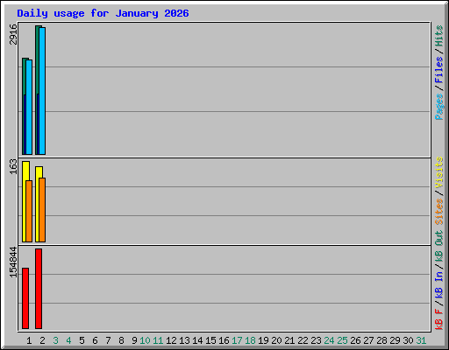Click the visits axis value 163
The width and height of the screenshot is (449, 350).
coord(13,166)
